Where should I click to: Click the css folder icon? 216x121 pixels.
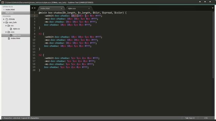click(9, 26)
